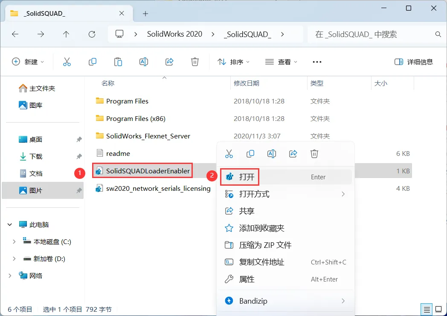
Task: Open a new tab with plus button
Action: coord(145,14)
